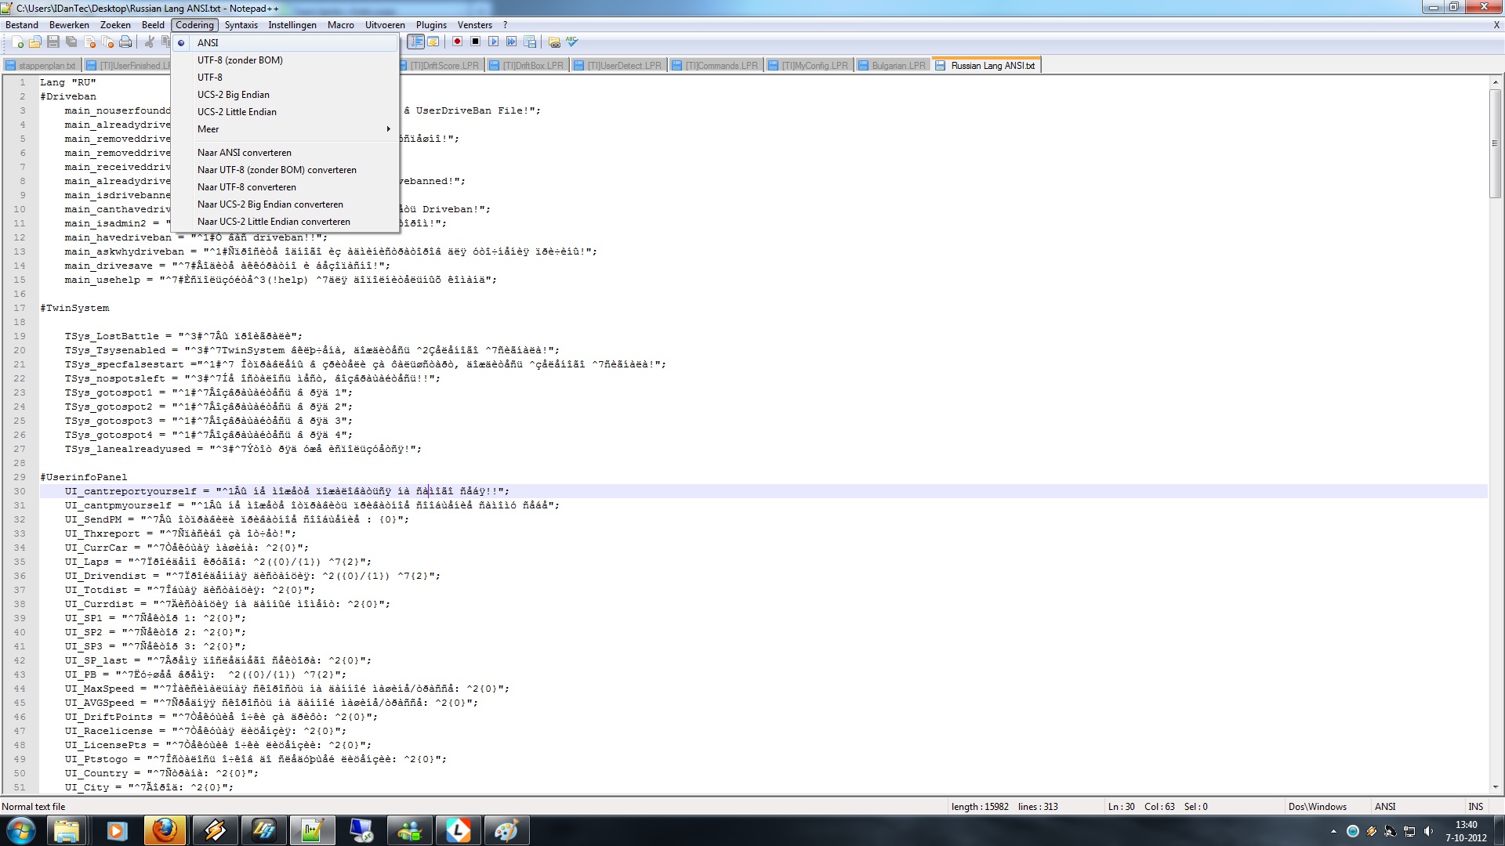
Task: Select the ANSI encoding radio option
Action: pos(208,43)
